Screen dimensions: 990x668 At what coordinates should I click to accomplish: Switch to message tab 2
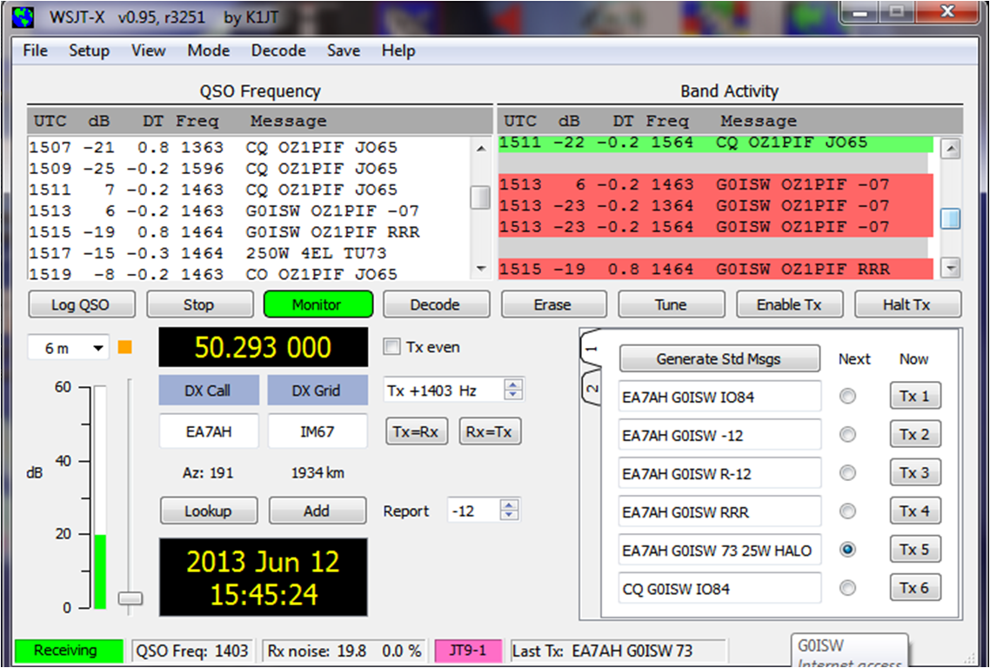(592, 389)
